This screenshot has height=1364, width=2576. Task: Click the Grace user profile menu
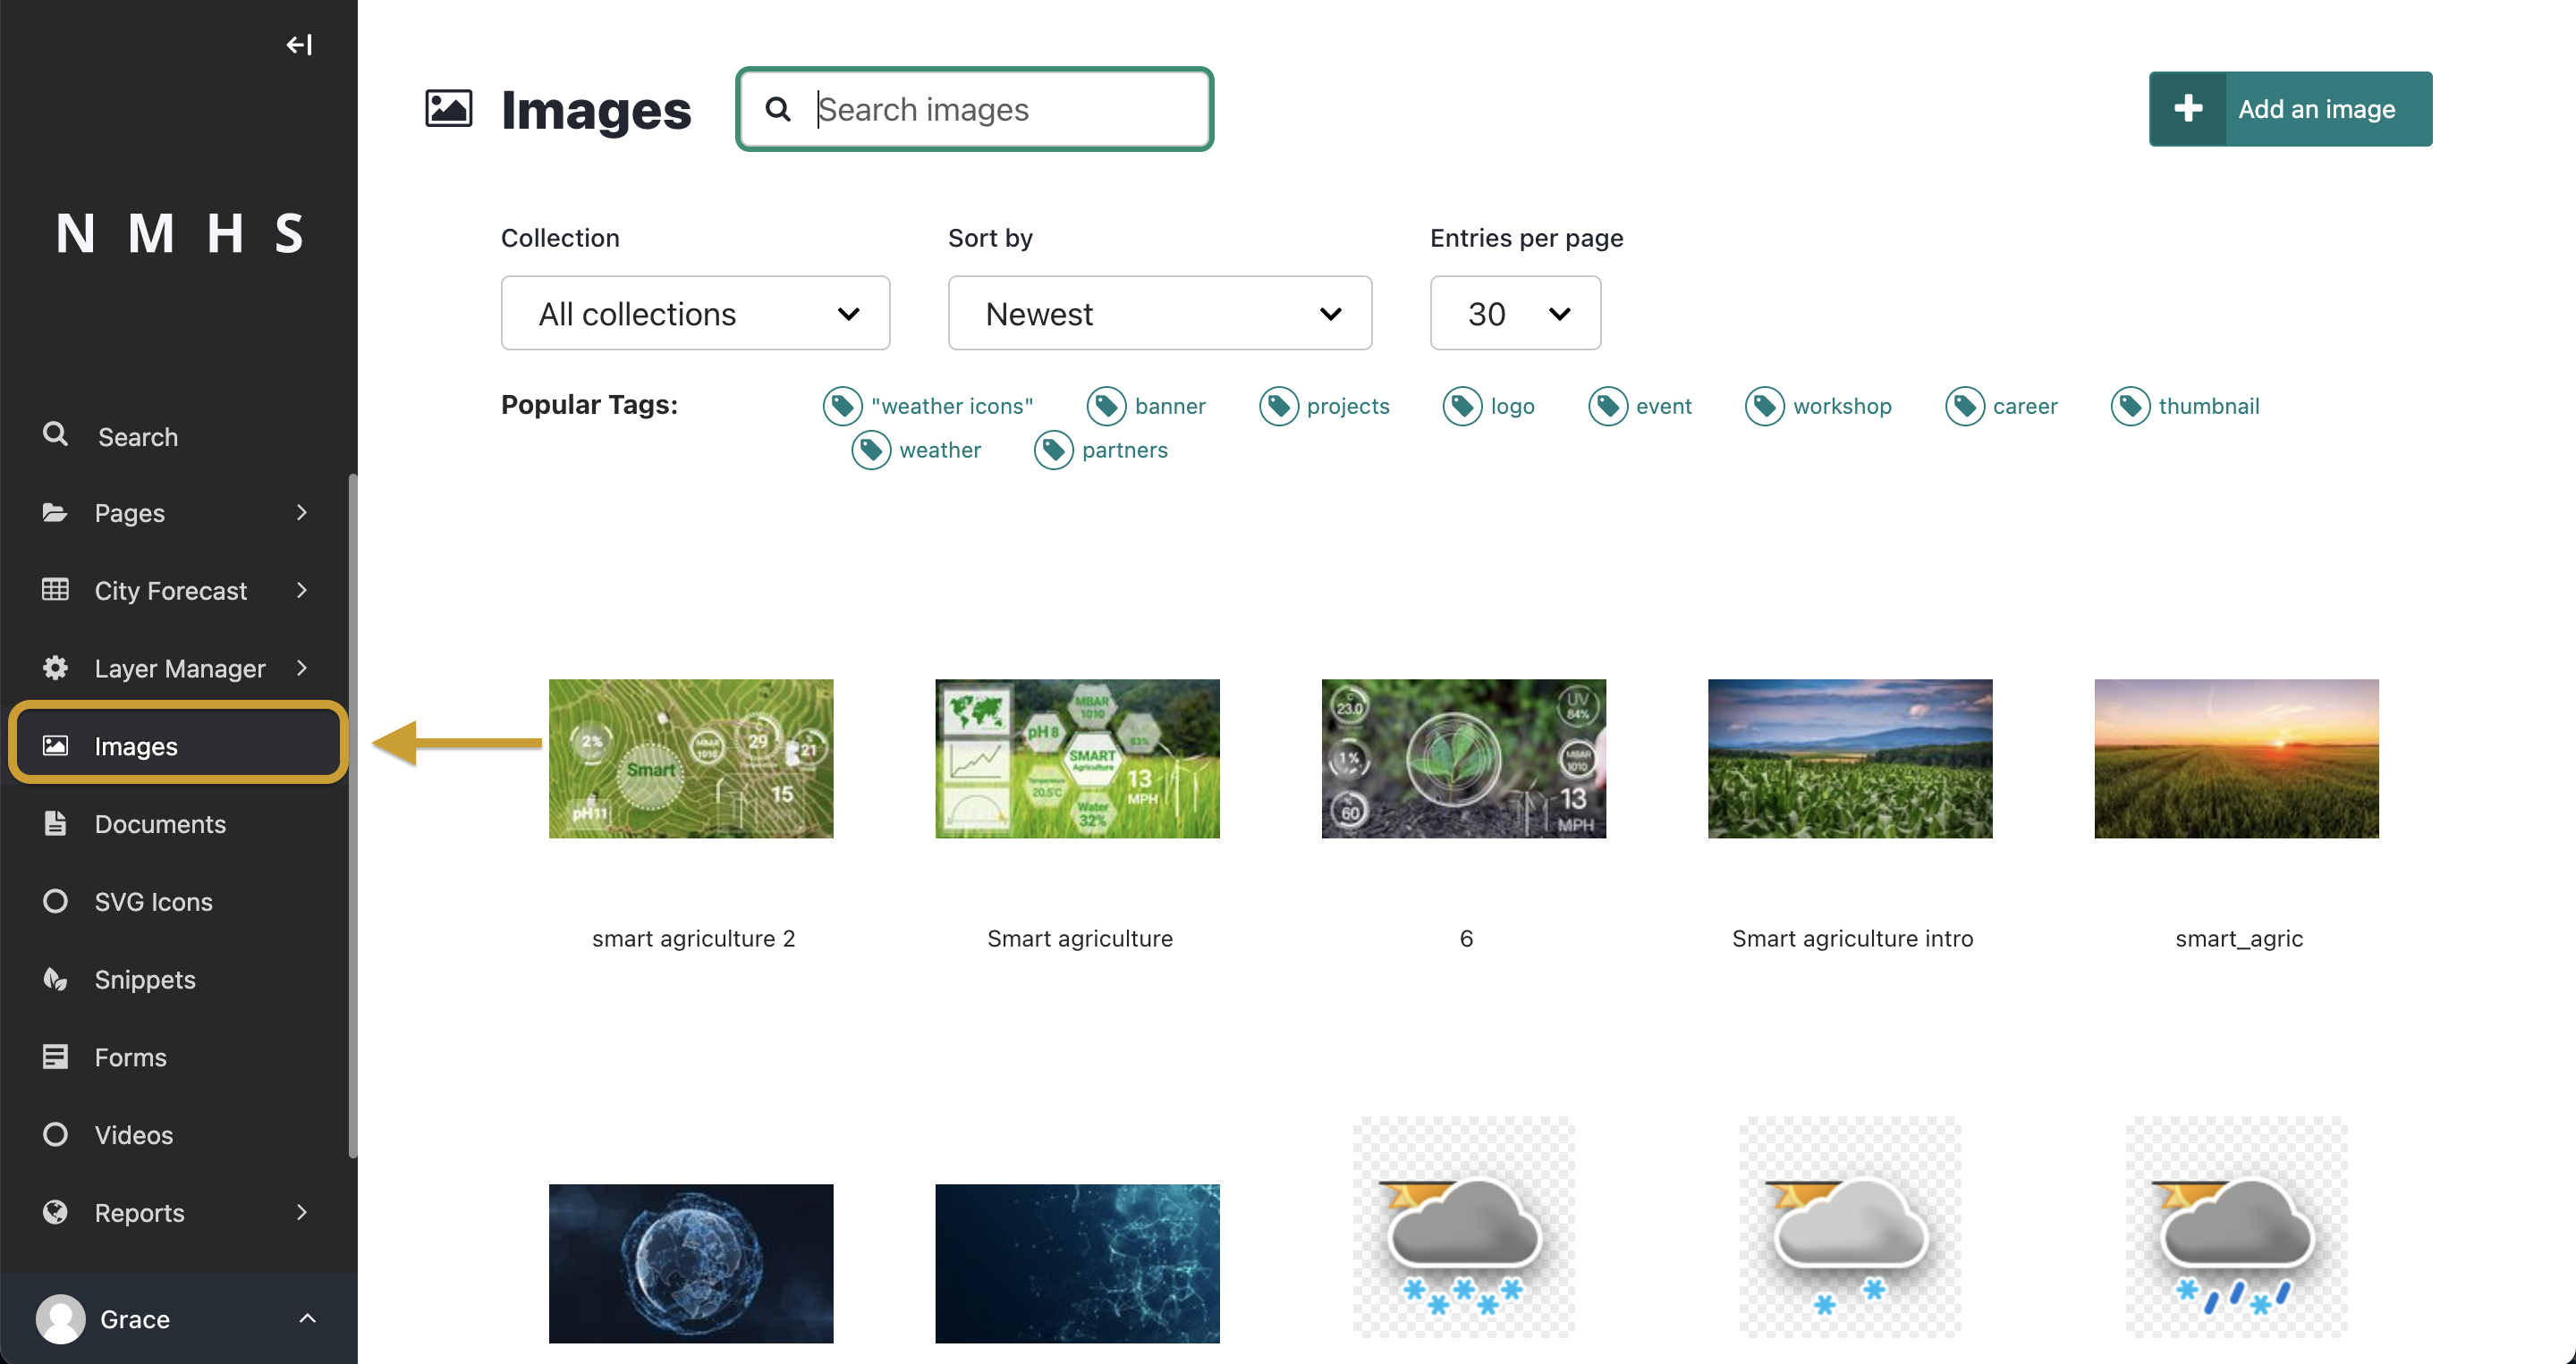179,1318
